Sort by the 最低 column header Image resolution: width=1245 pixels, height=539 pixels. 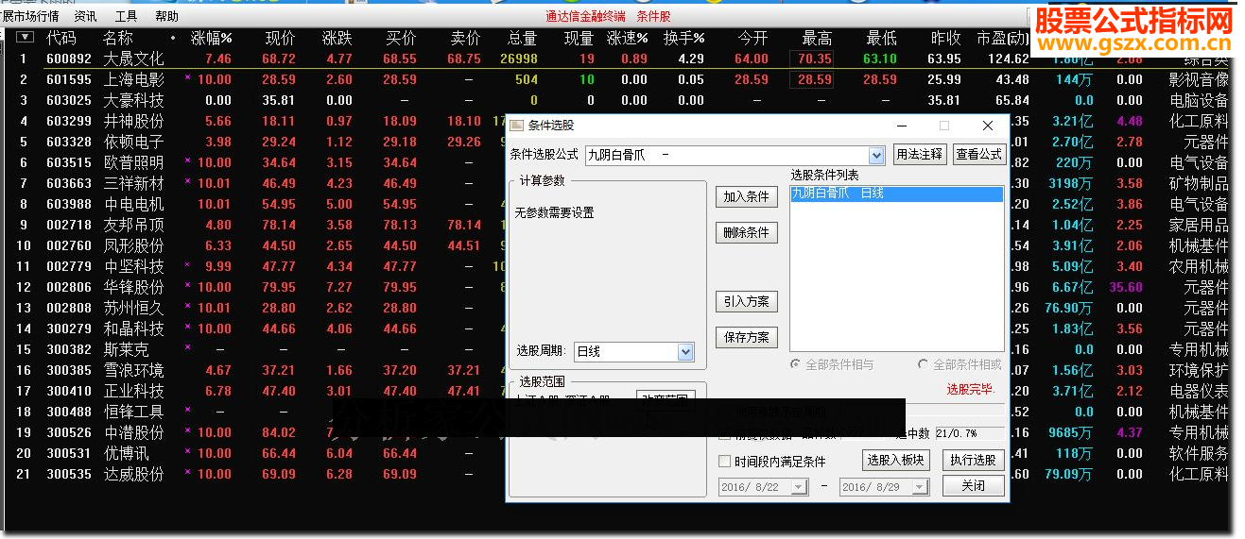881,38
